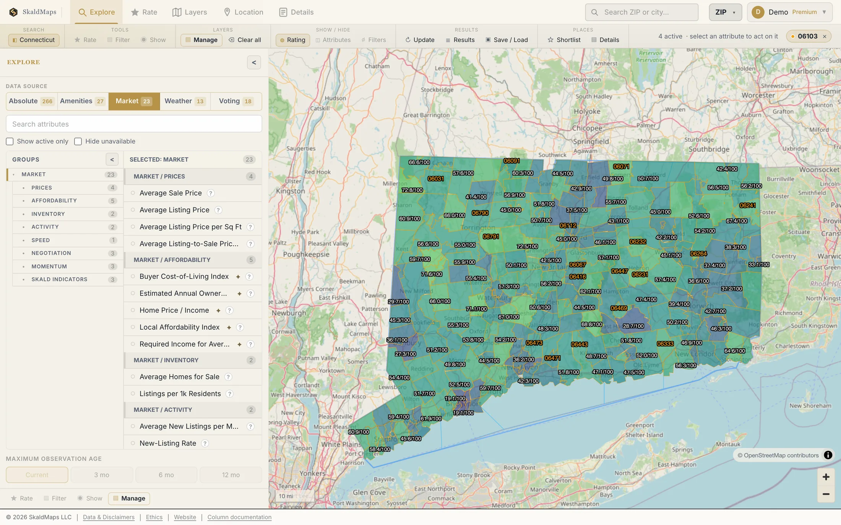
Task: Click the Search ZIP or city field
Action: pos(641,12)
